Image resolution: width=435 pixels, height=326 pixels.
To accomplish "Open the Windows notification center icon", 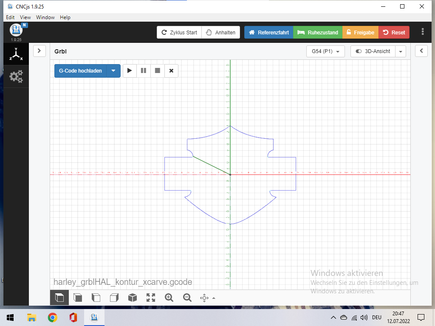I will pyautogui.click(x=421, y=318).
